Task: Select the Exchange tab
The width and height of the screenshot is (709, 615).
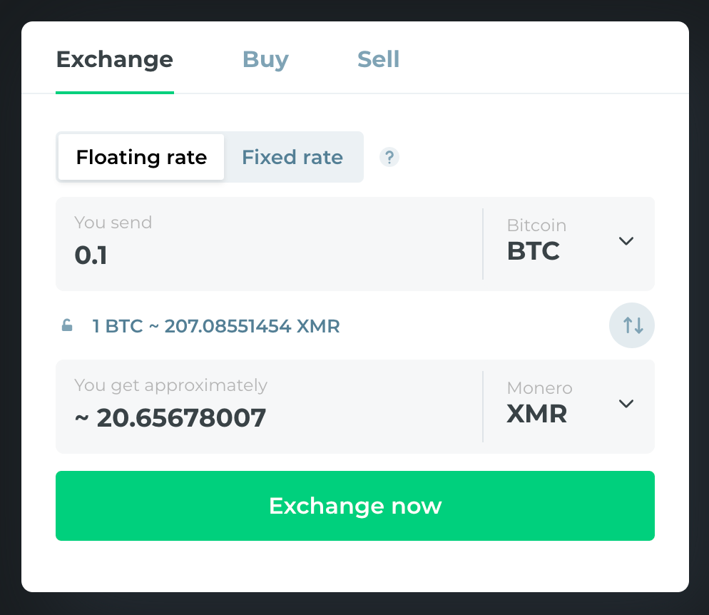Action: (x=115, y=59)
